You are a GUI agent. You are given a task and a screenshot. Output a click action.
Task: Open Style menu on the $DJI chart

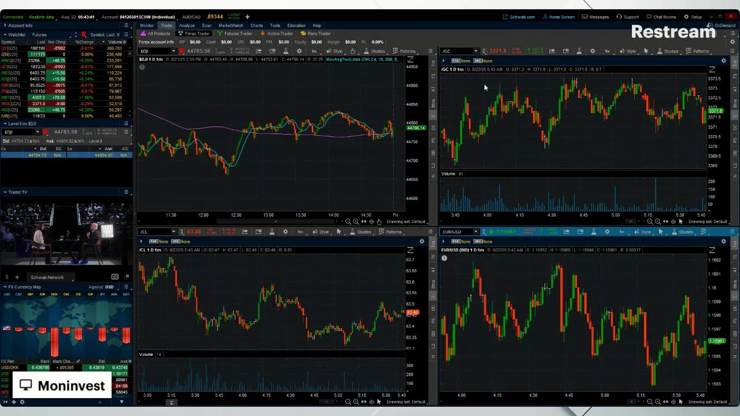pyautogui.click(x=335, y=51)
